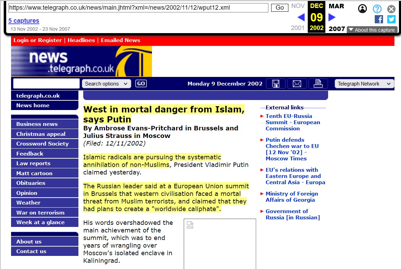Image resolution: width=401 pixels, height=269 pixels.
Task: Click the site search GO button
Action: [x=141, y=83]
